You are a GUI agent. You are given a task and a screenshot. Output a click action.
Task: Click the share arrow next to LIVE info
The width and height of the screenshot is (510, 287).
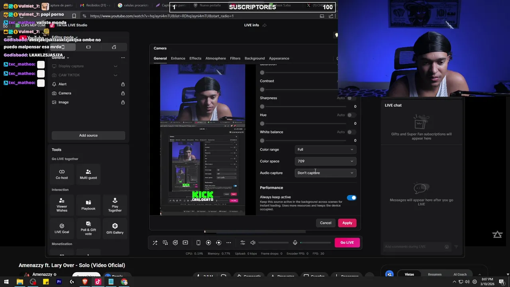tap(265, 25)
